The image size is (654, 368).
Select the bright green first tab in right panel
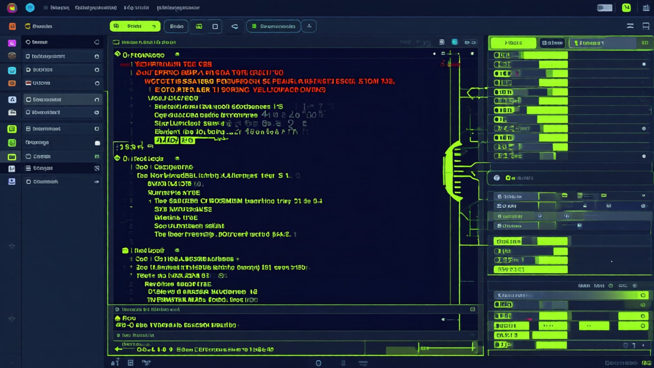click(x=513, y=43)
